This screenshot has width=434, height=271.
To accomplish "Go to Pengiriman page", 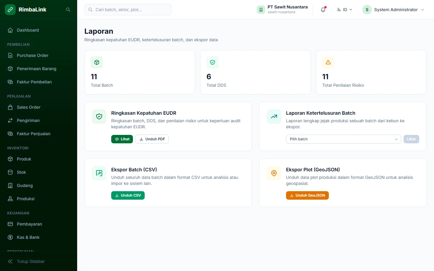I will tap(39, 120).
